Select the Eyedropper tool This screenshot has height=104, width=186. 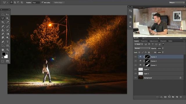click(x=8, y=22)
